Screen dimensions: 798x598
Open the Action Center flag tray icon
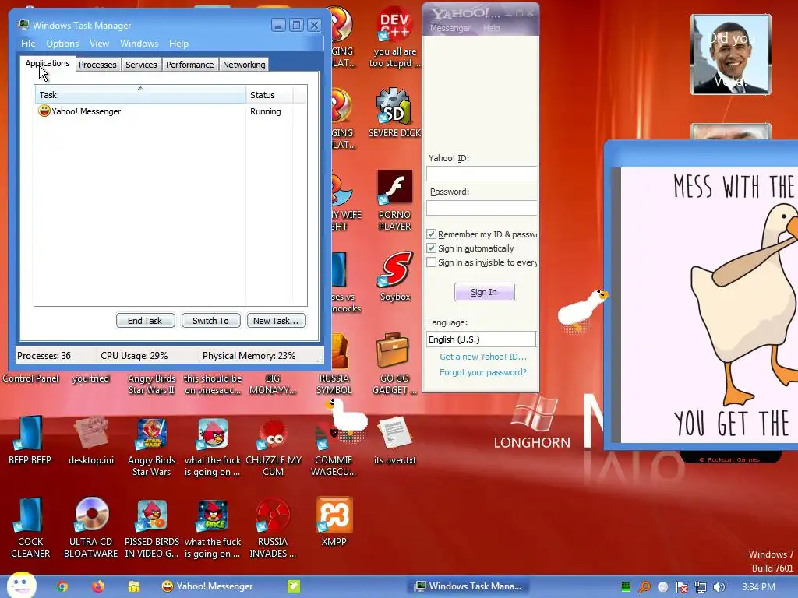coord(681,587)
